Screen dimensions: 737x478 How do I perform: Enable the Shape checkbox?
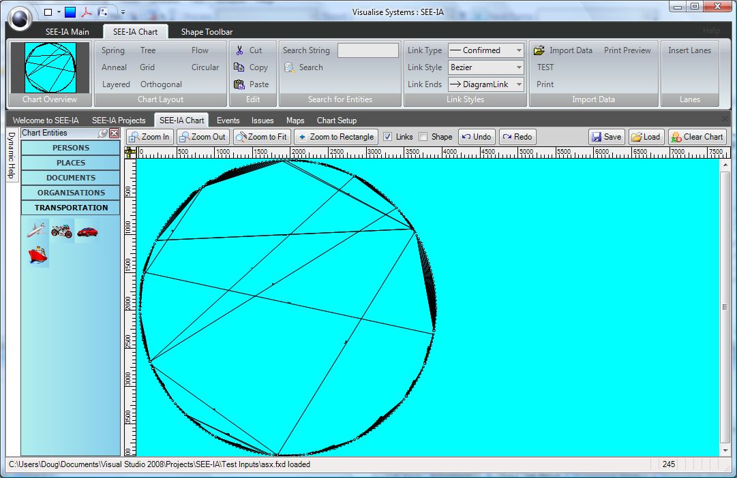point(423,137)
